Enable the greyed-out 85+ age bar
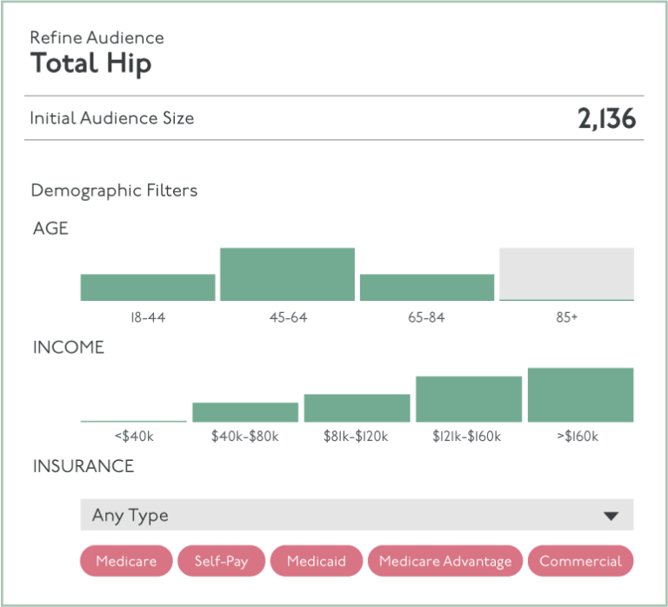668x607 pixels. 566,275
